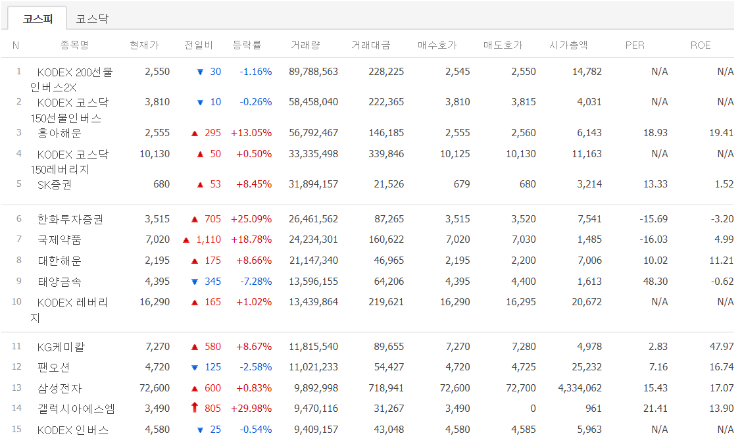Select market cap value 4,334,062
Screen dimensions: 742x448
[580, 388]
